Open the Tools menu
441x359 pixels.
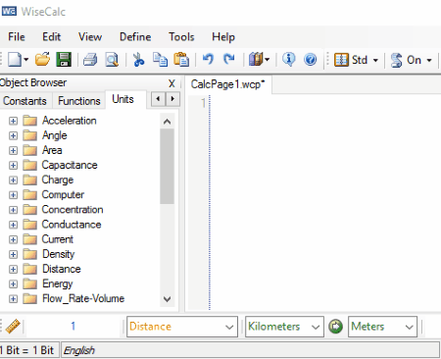181,36
